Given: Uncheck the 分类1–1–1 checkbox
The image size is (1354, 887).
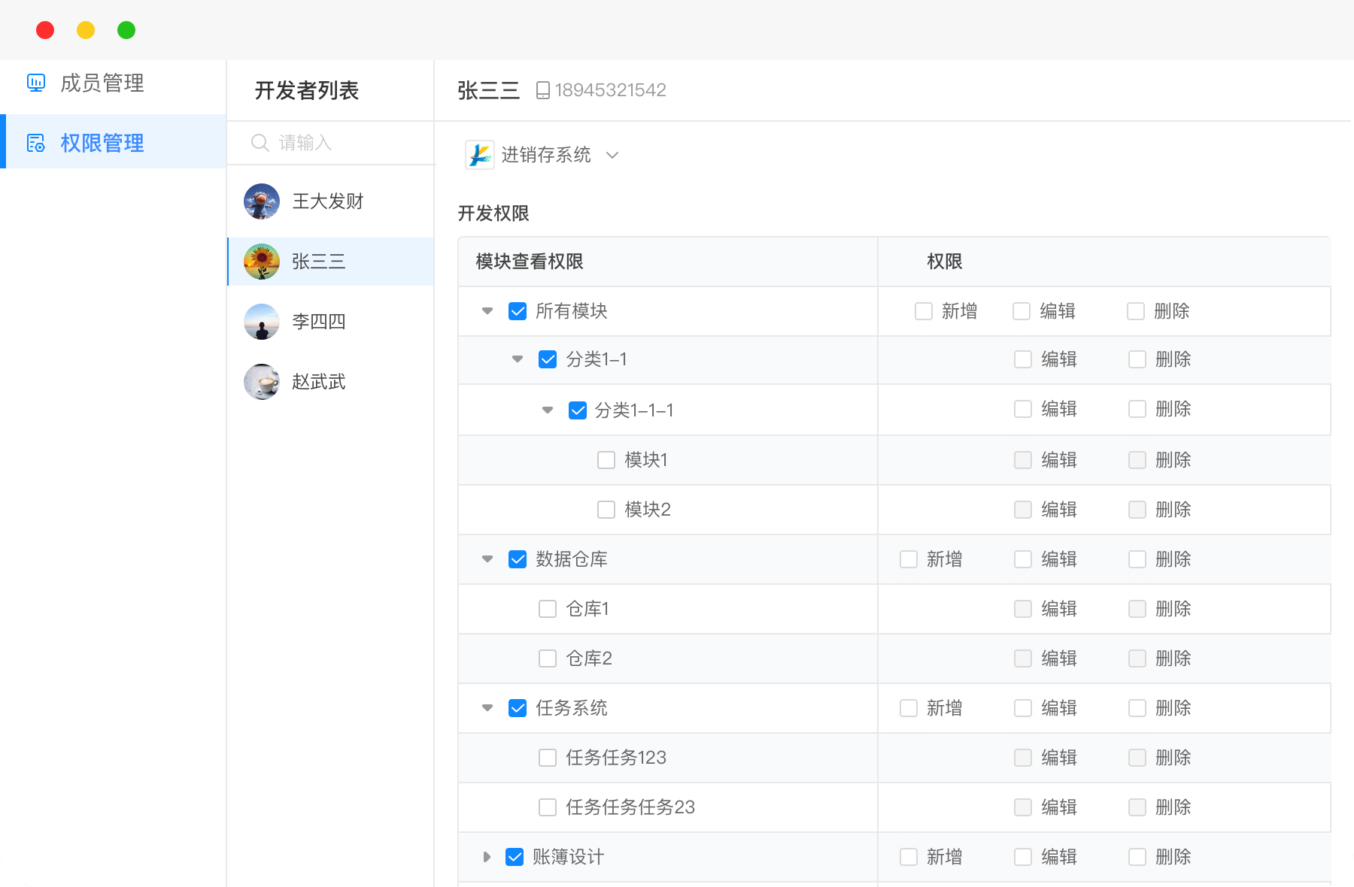Looking at the screenshot, I should coord(578,410).
